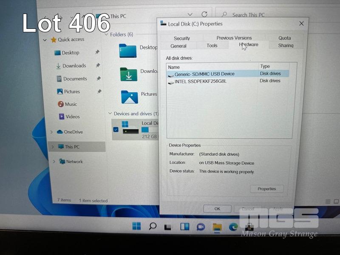Screen dimensions: 340x255
Task: Open the Widgets icon on taskbar
Action: coord(184,227)
